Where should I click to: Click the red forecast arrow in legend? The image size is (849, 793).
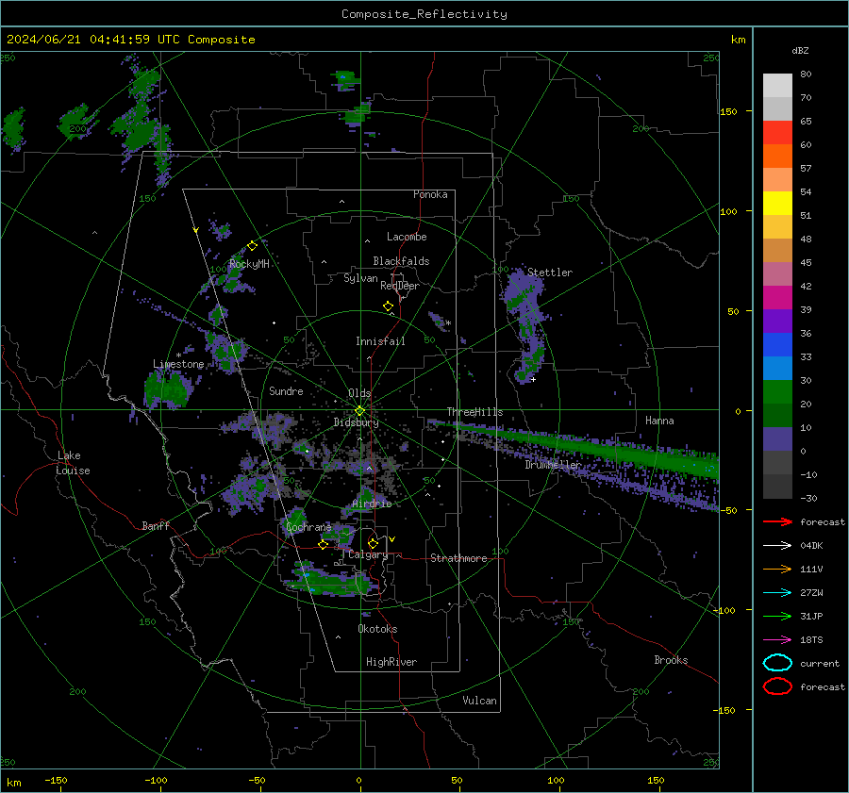[x=777, y=521]
